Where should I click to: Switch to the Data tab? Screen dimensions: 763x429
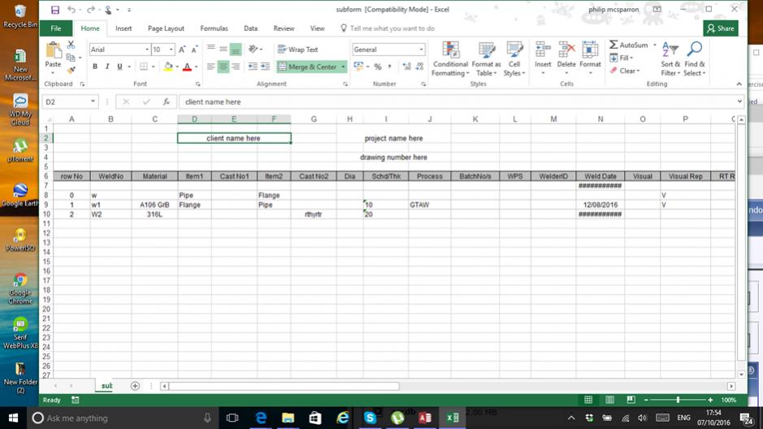click(x=250, y=28)
